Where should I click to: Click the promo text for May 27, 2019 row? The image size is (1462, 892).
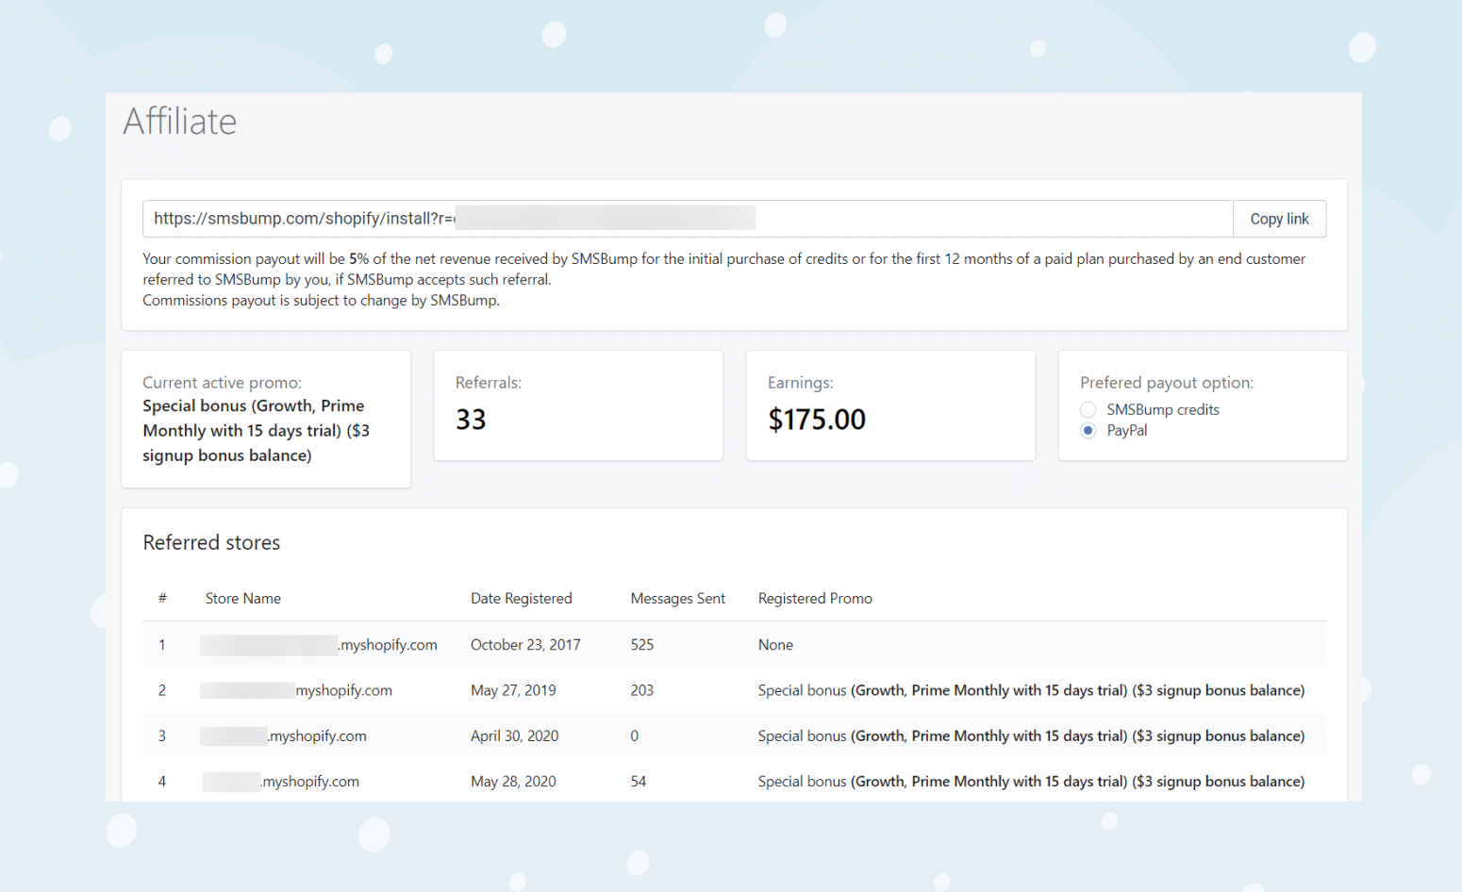click(x=1031, y=690)
